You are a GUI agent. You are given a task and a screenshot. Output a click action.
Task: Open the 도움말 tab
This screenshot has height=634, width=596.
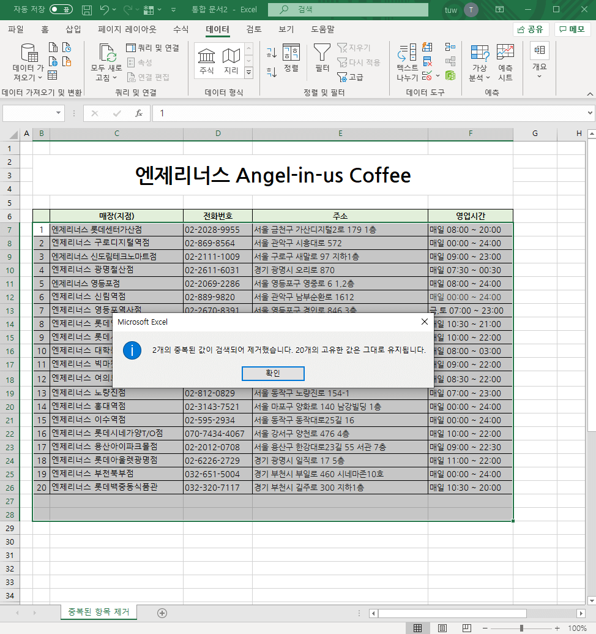(322, 29)
